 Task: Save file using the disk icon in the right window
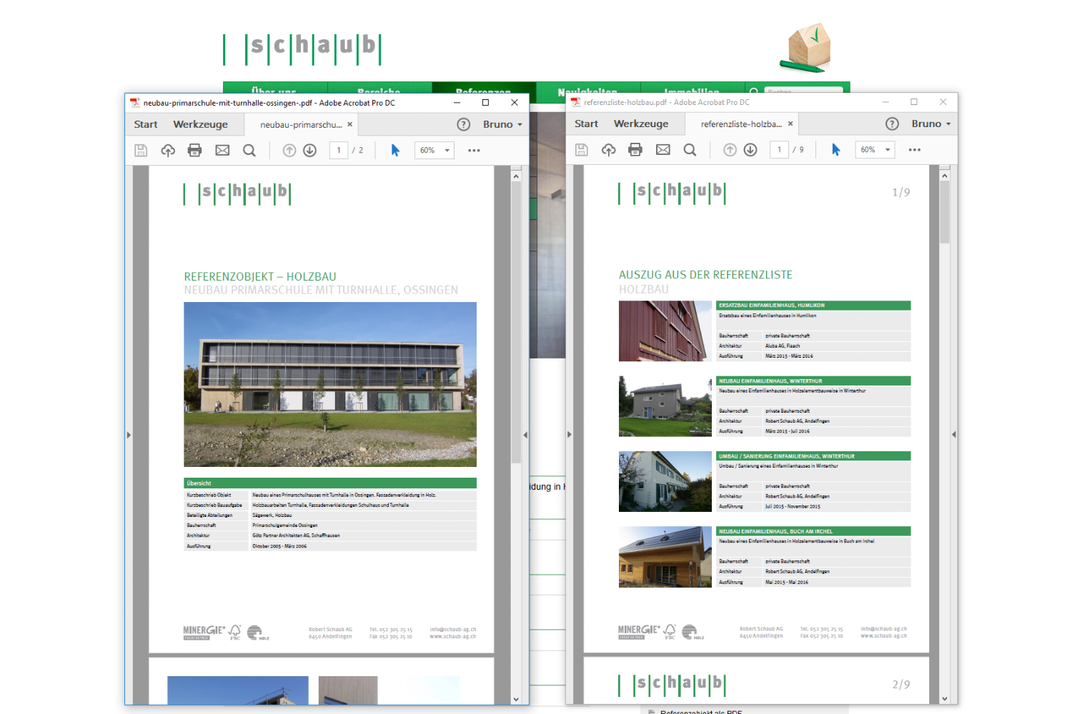click(x=582, y=150)
